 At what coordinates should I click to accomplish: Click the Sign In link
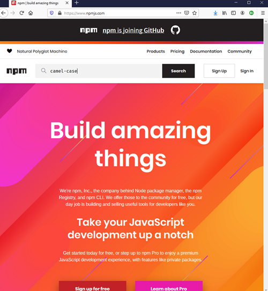pos(247,71)
